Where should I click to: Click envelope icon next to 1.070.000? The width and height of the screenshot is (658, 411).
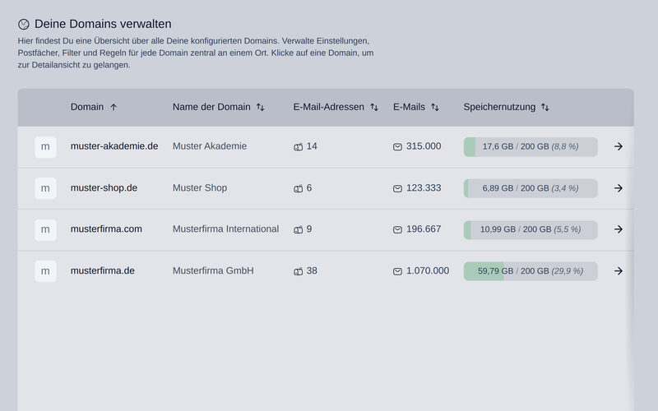(x=397, y=271)
